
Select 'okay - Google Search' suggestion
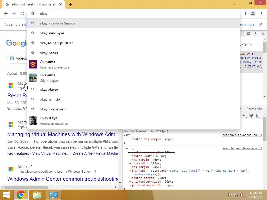[133, 23]
